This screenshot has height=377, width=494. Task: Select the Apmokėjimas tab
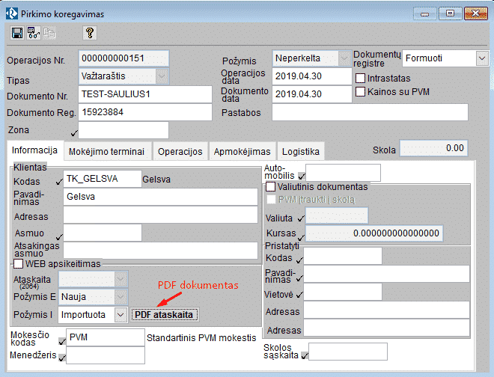click(241, 151)
